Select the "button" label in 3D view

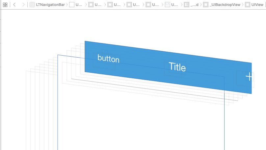click(108, 59)
